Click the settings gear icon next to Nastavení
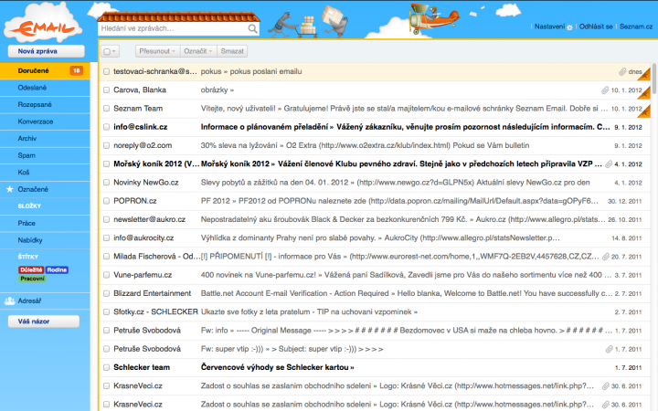The width and height of the screenshot is (658, 411). tap(569, 27)
